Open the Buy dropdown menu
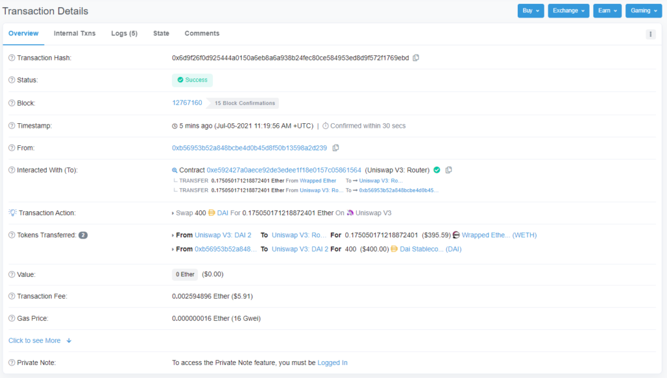 tap(530, 10)
